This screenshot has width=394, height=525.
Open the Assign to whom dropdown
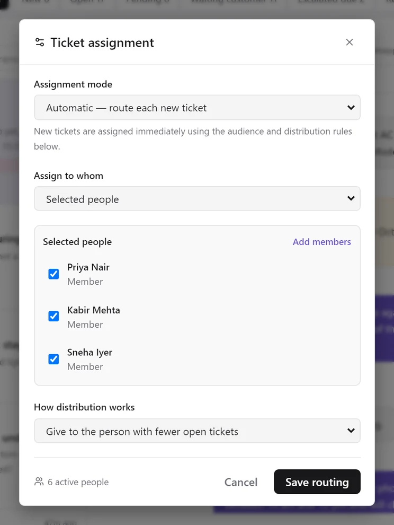pos(197,198)
